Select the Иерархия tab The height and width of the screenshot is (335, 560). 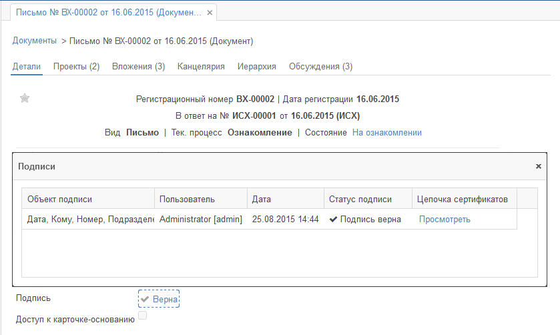(256, 67)
